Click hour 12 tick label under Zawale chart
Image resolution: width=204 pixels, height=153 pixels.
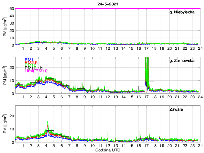point(108,146)
